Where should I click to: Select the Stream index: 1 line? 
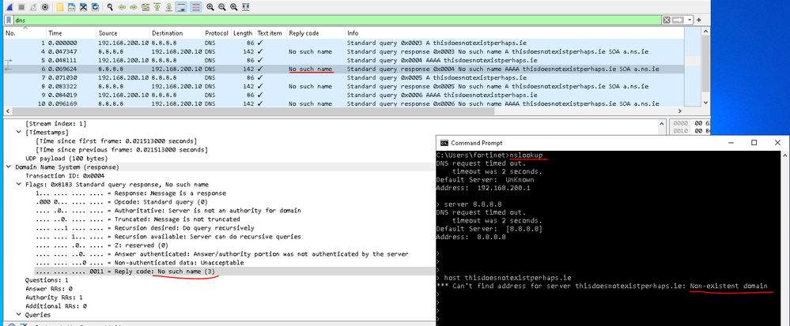55,123
